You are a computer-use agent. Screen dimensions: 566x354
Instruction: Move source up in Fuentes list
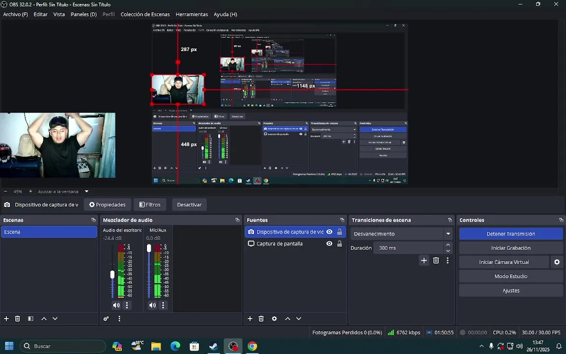[x=288, y=319]
